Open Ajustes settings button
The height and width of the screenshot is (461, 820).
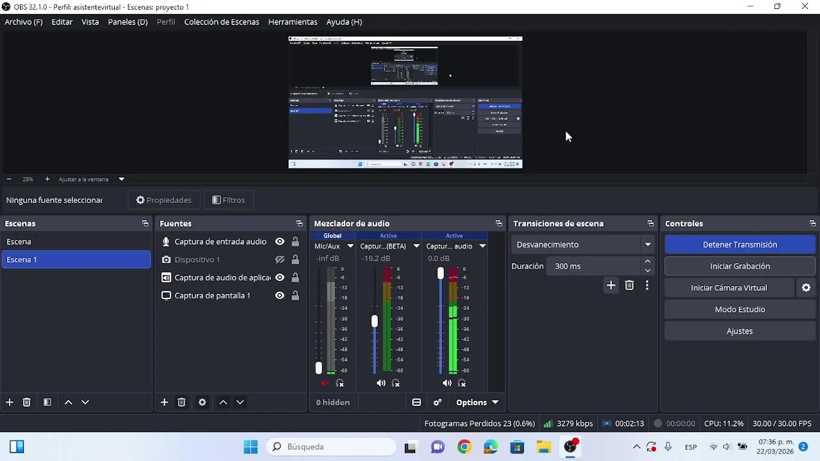click(x=740, y=331)
